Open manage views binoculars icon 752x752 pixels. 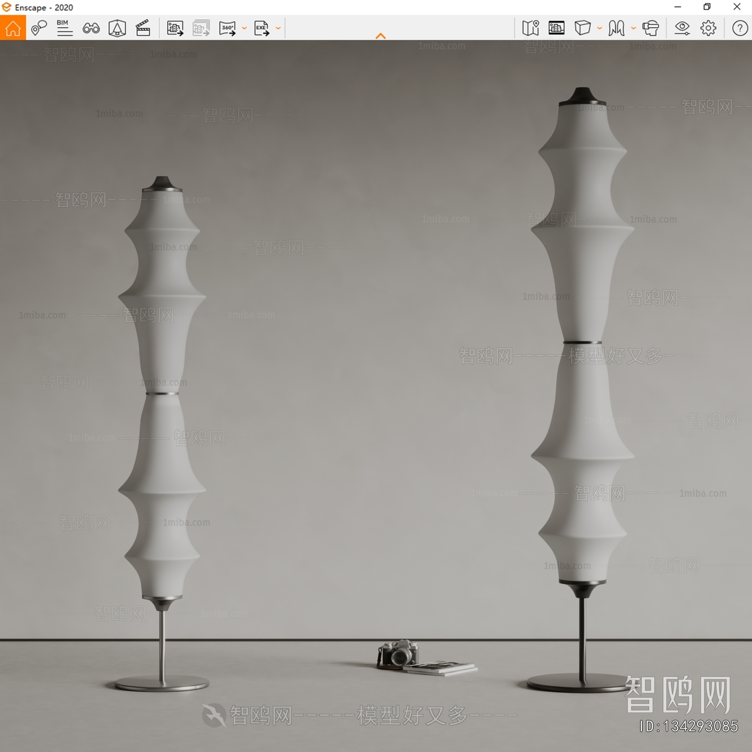(x=91, y=28)
